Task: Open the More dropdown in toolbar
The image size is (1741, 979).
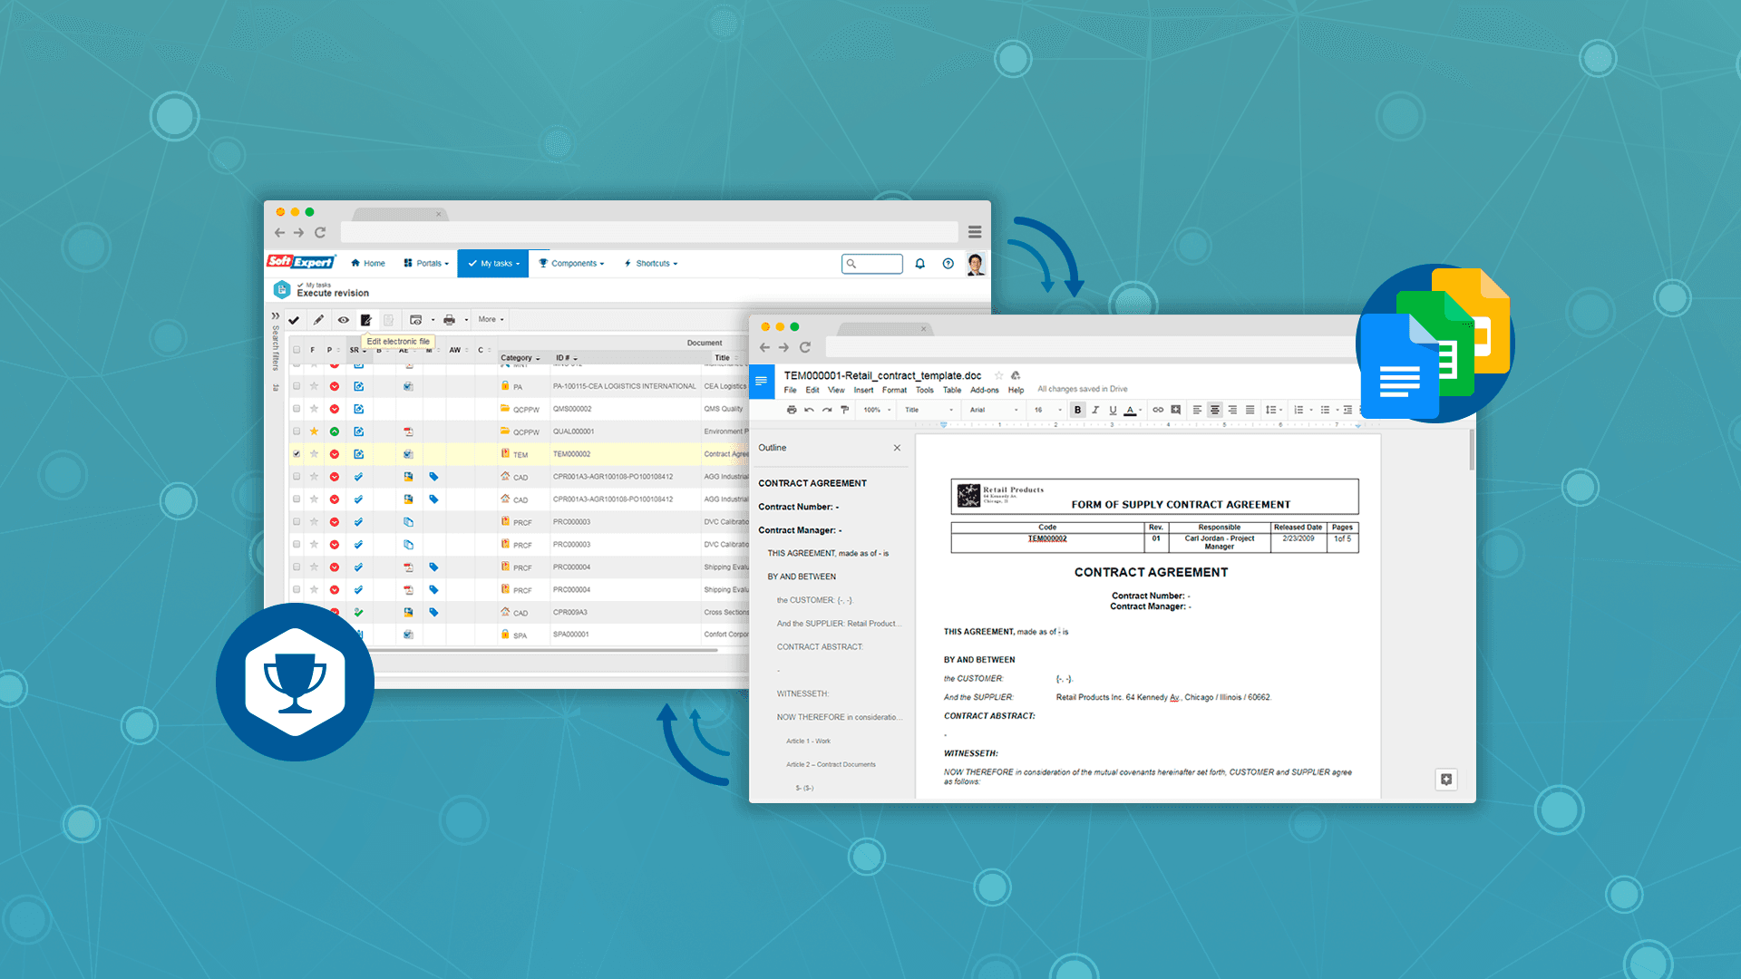Action: tap(491, 319)
